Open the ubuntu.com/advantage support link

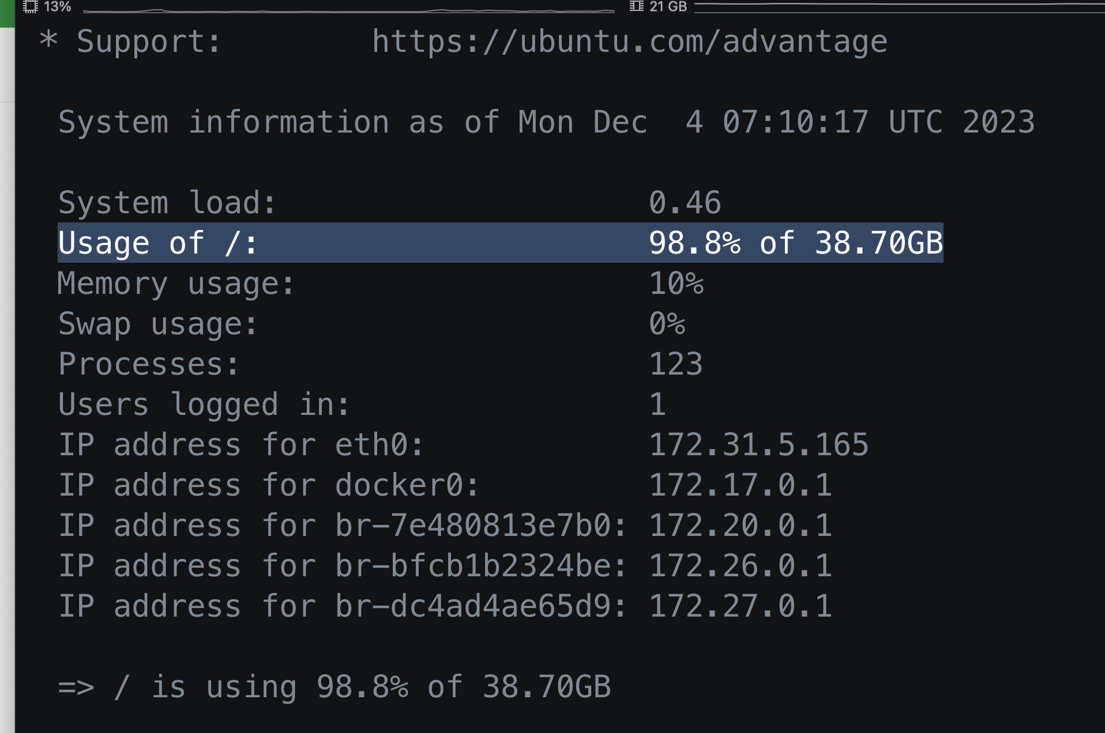click(x=629, y=41)
